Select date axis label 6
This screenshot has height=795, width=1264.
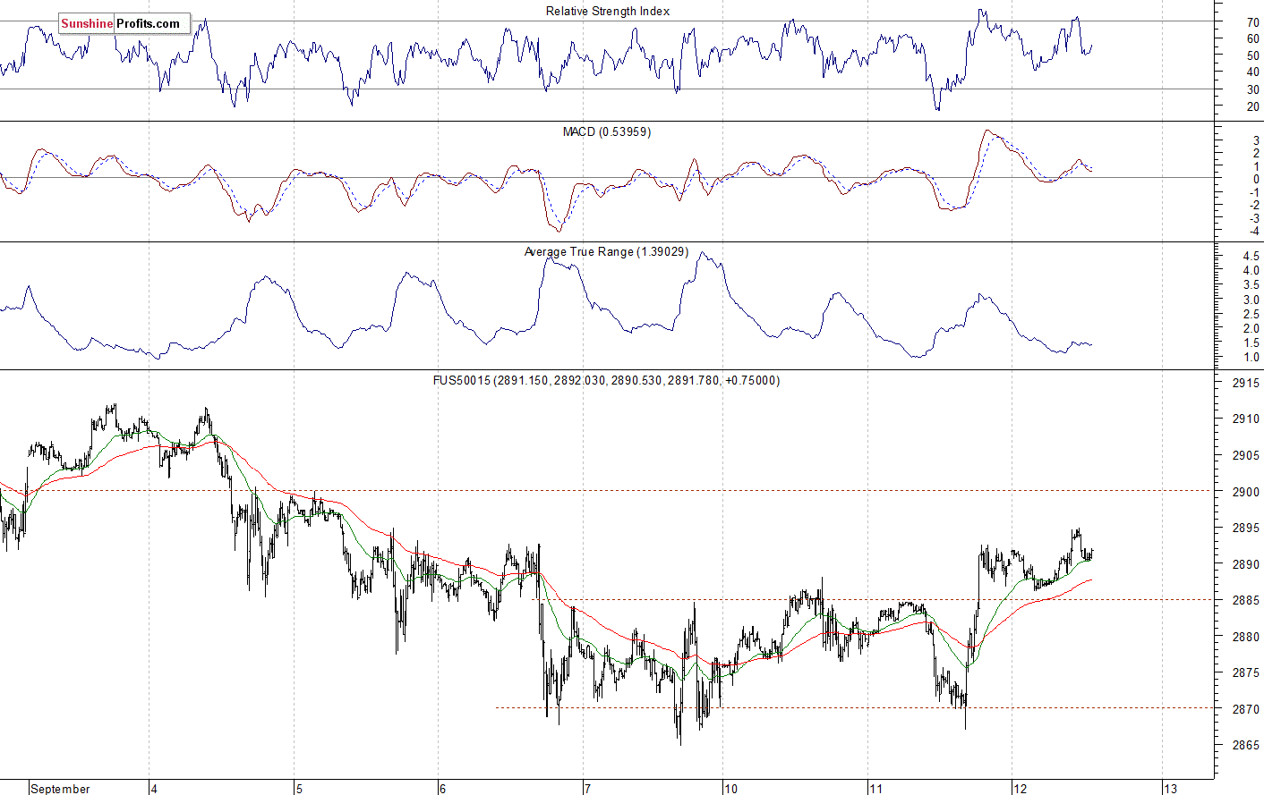[x=442, y=789]
